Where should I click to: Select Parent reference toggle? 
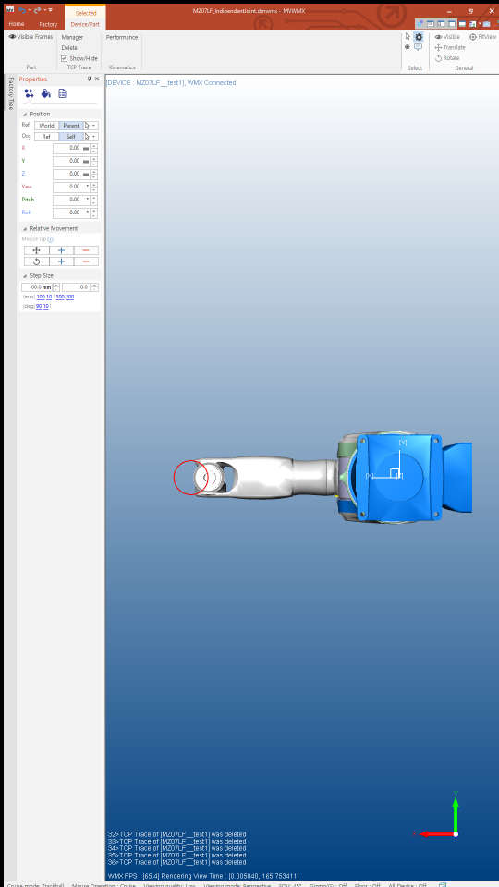[x=71, y=126]
